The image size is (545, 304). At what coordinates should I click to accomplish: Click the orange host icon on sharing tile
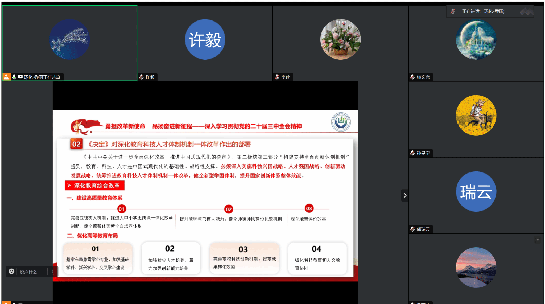(x=6, y=77)
